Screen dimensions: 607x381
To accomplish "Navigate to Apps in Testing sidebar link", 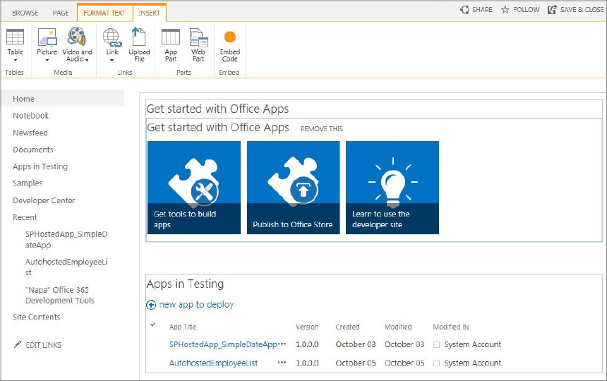I will tap(40, 167).
